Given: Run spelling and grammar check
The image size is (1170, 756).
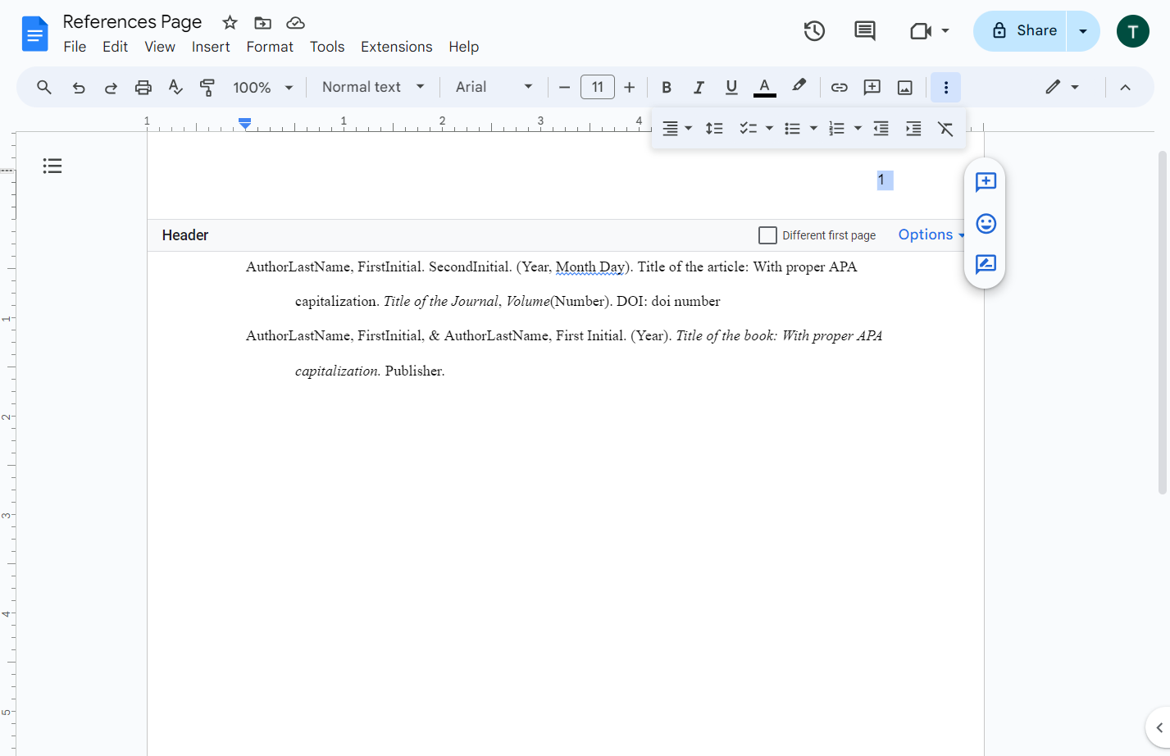Looking at the screenshot, I should coord(175,87).
